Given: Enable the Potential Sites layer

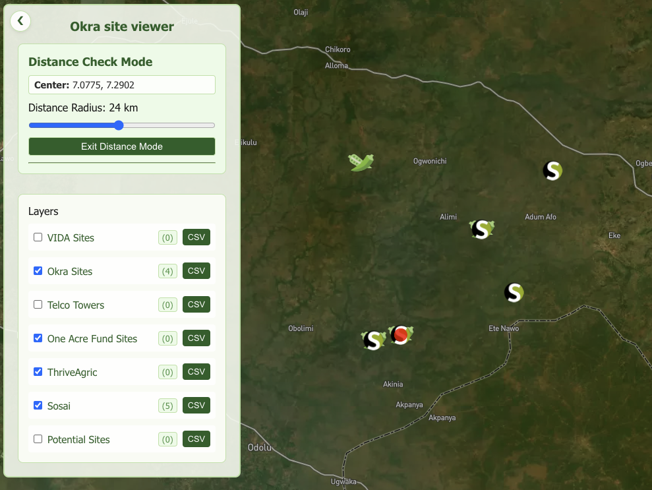Looking at the screenshot, I should [x=38, y=439].
